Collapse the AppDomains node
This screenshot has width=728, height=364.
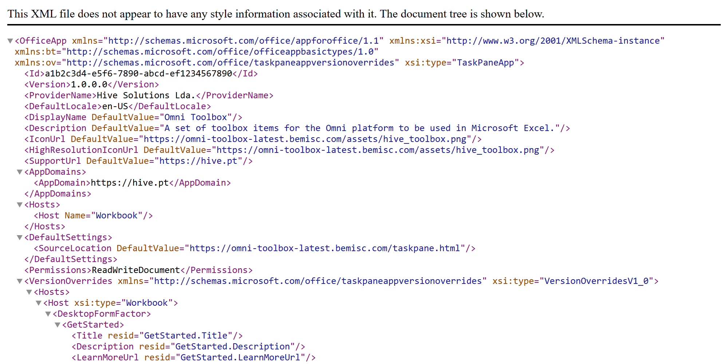pos(20,172)
